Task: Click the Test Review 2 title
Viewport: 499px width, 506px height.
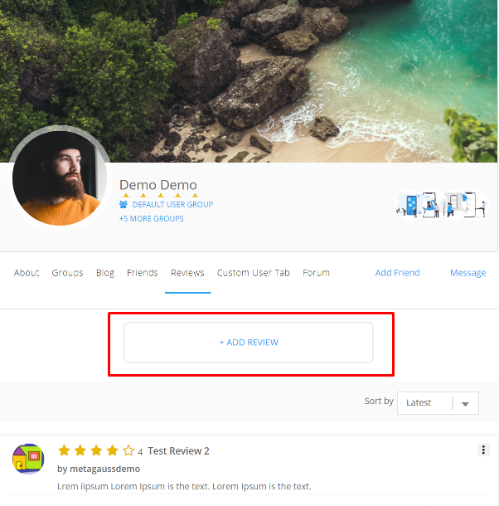Action: tap(178, 450)
